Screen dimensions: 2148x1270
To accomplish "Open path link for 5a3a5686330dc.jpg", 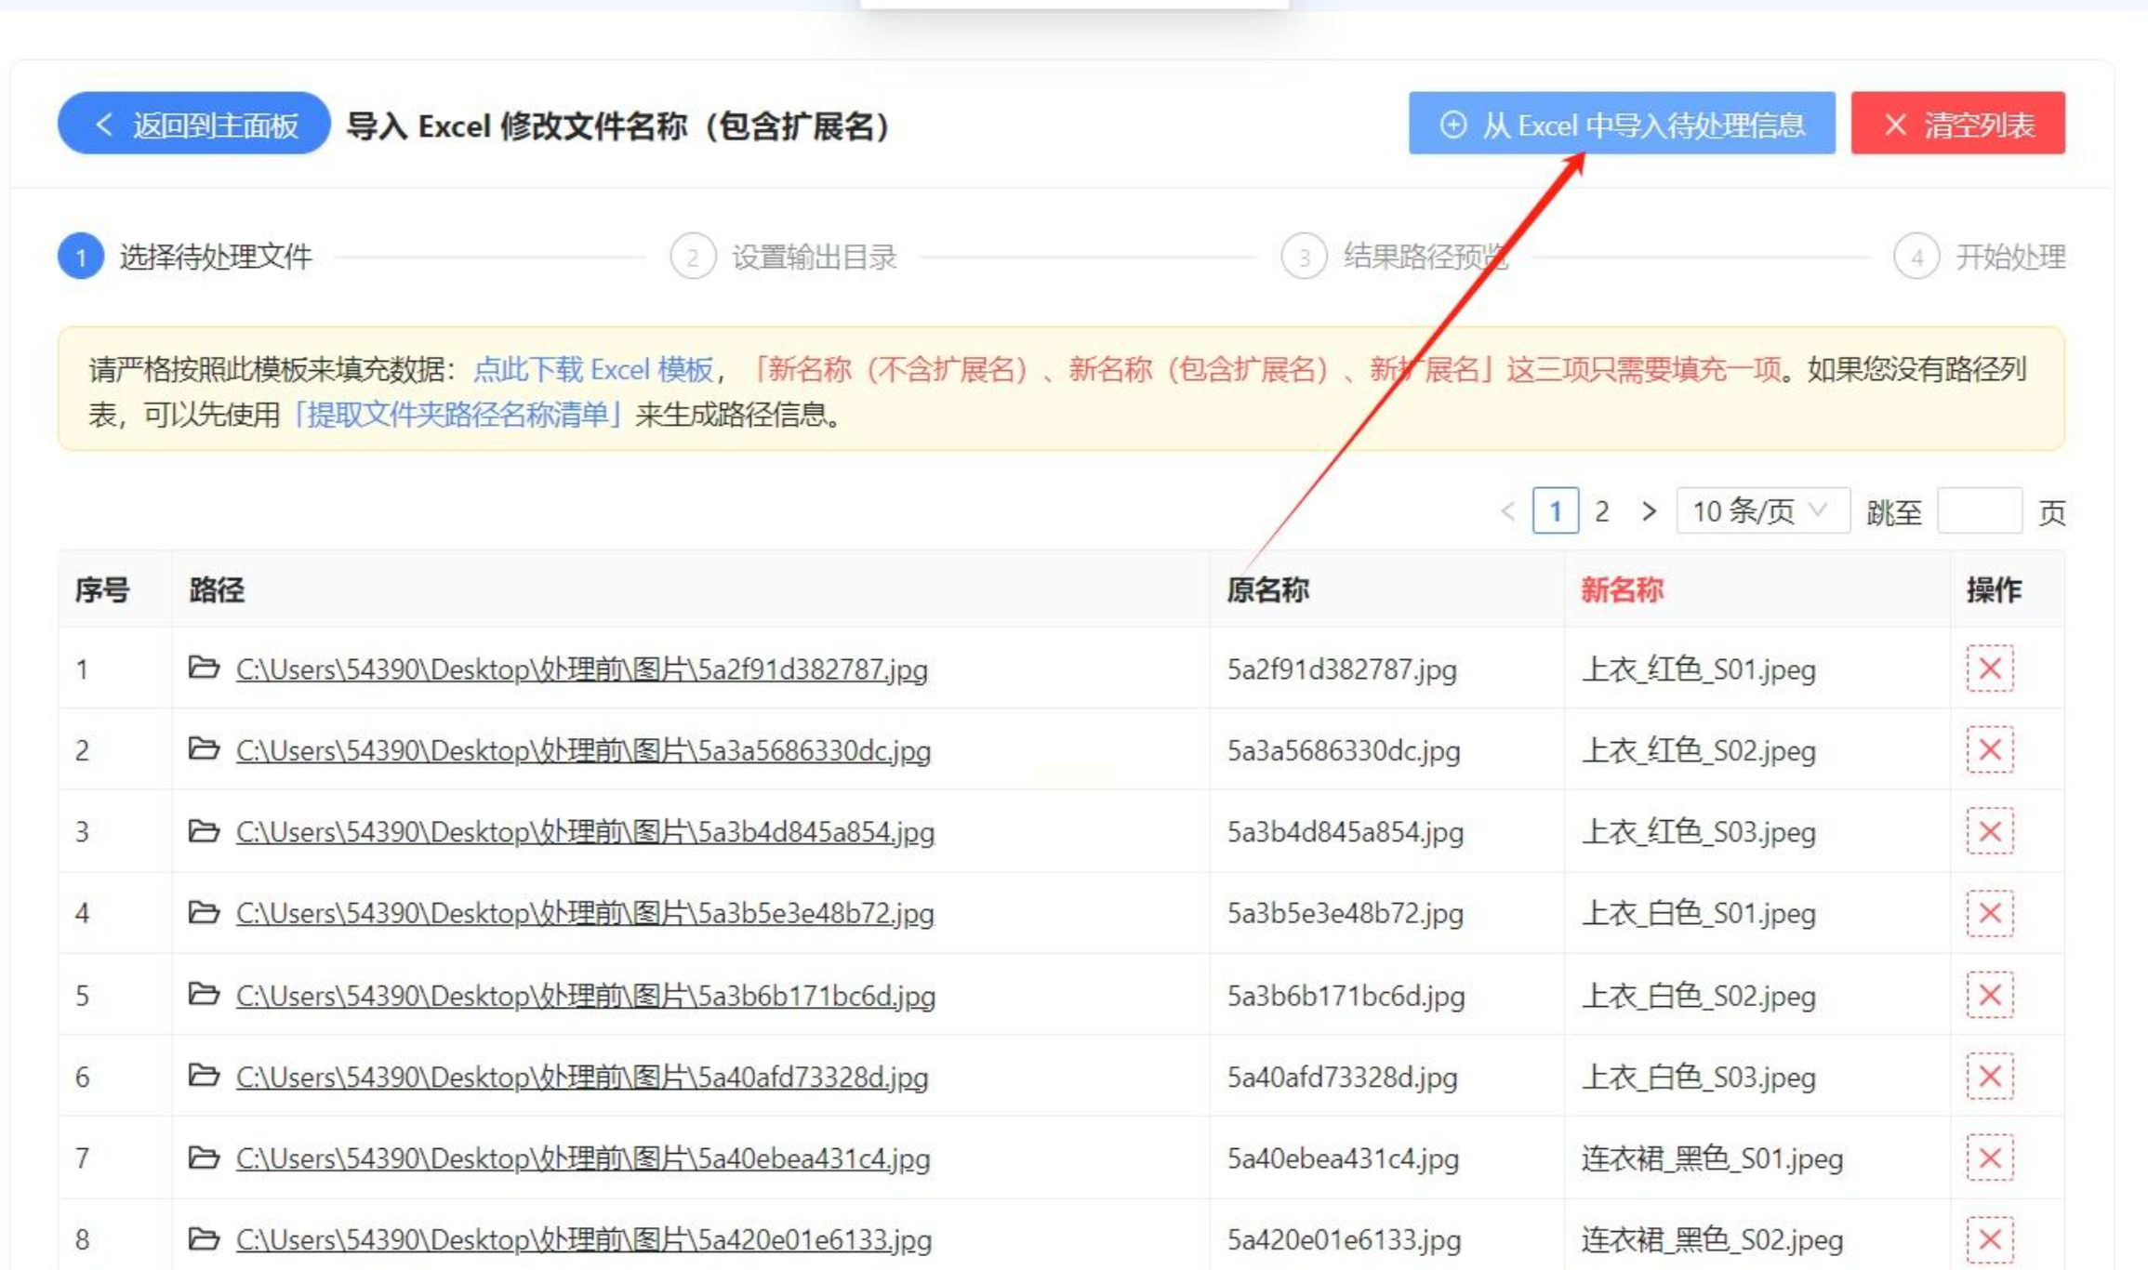I will pyautogui.click(x=582, y=750).
